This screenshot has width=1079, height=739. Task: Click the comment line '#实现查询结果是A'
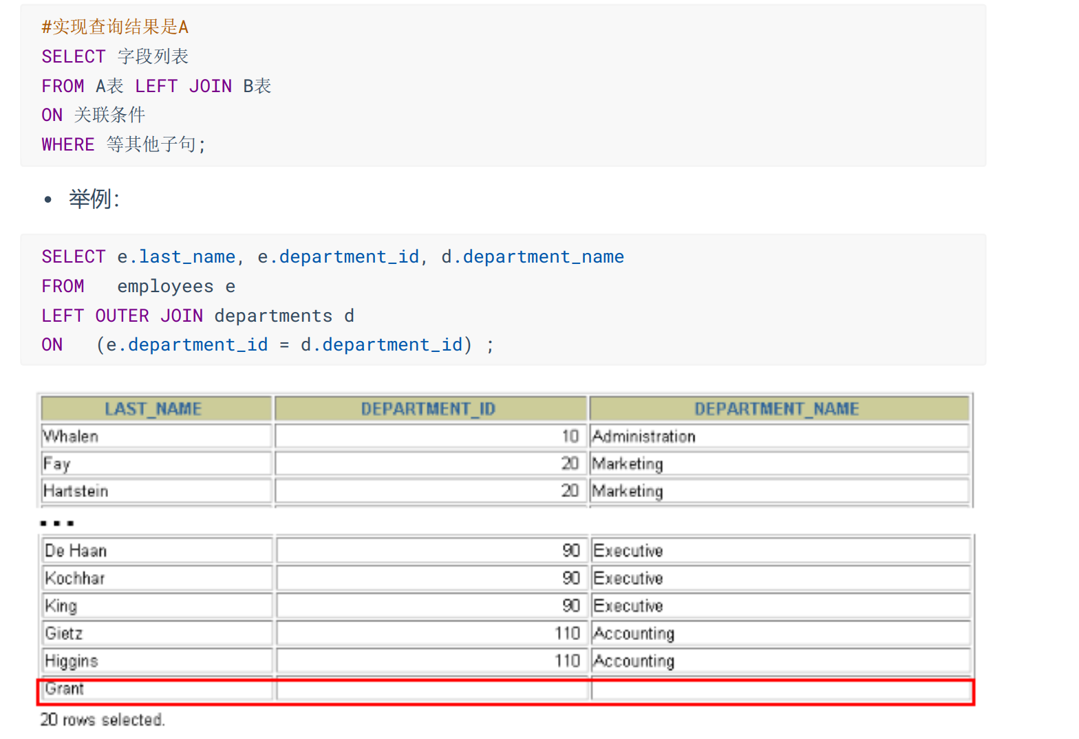click(x=115, y=27)
